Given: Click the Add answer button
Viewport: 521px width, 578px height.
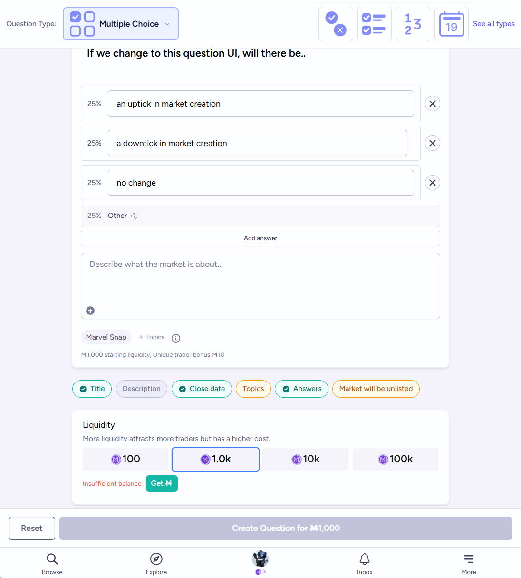Looking at the screenshot, I should pyautogui.click(x=260, y=238).
